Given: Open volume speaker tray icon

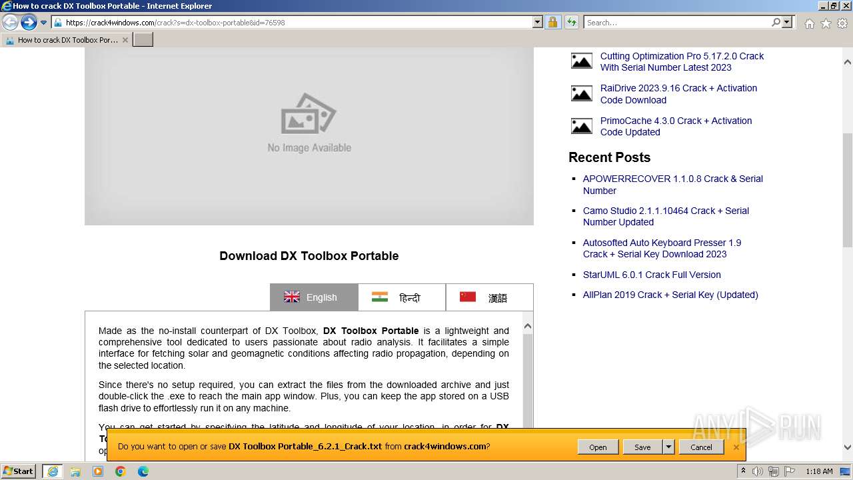Looking at the screenshot, I should pyautogui.click(x=758, y=471).
